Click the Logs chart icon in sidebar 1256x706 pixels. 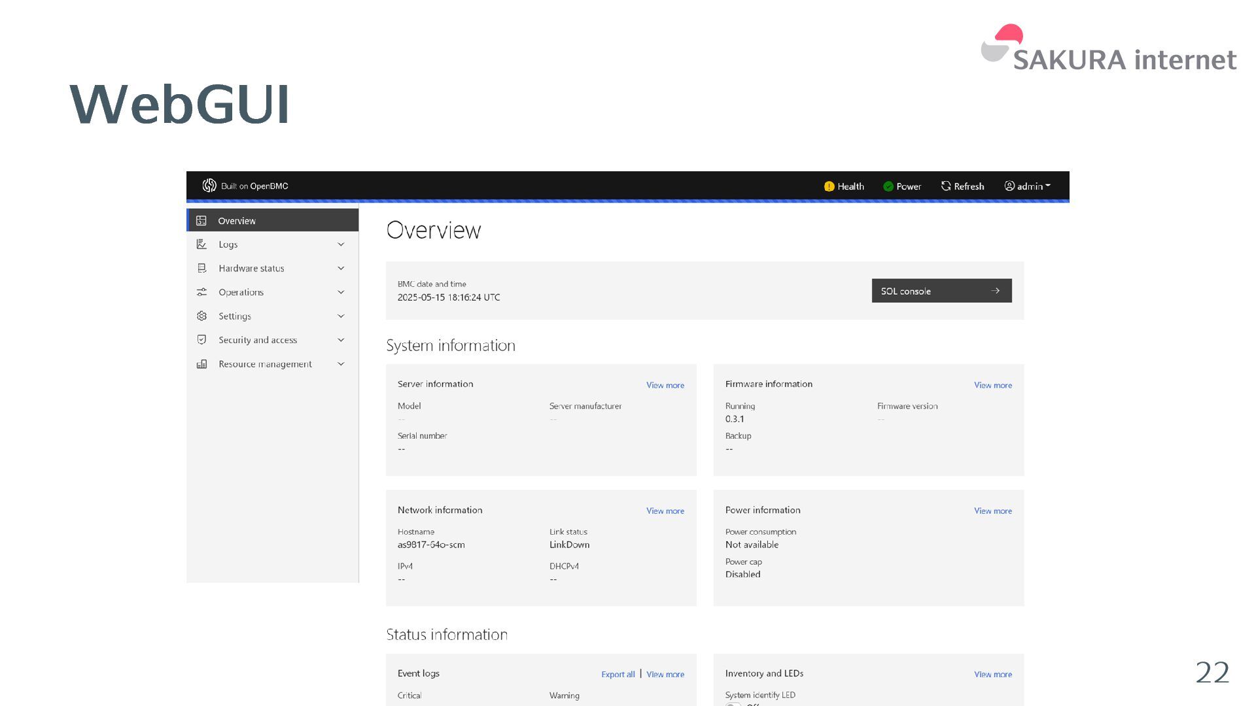201,244
